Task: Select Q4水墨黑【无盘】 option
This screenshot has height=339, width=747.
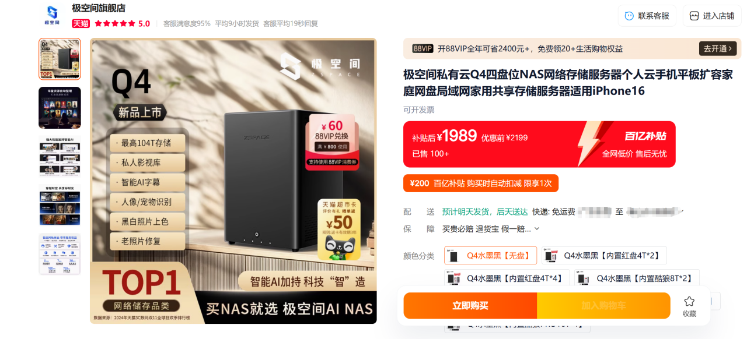Action: click(x=490, y=256)
